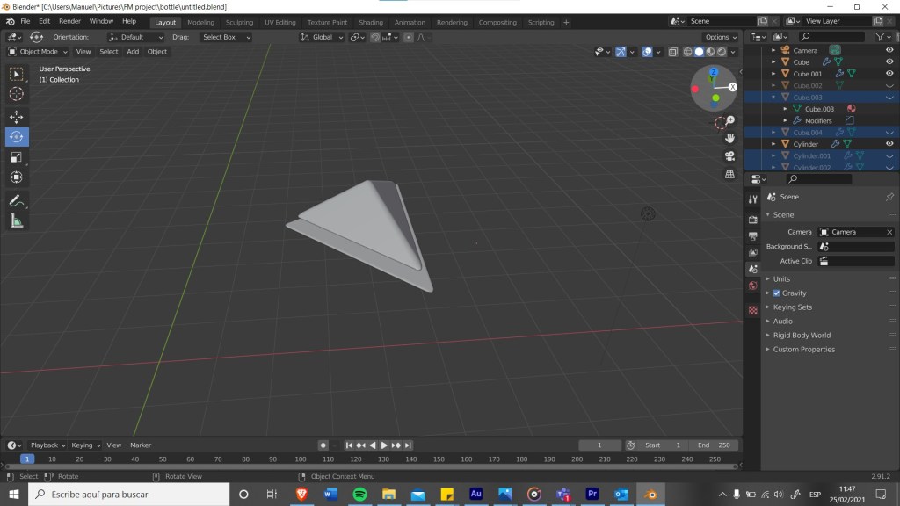This screenshot has width=900, height=506.
Task: Select the Cursor tool
Action: click(16, 94)
